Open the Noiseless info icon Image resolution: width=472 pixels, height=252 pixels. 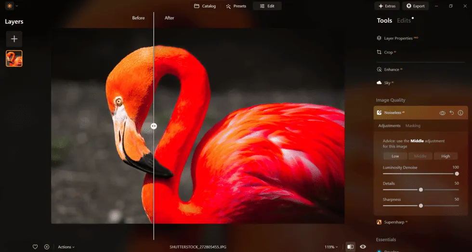460,113
